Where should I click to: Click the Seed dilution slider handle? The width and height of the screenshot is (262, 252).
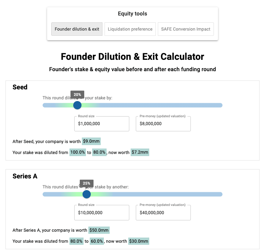77,105
